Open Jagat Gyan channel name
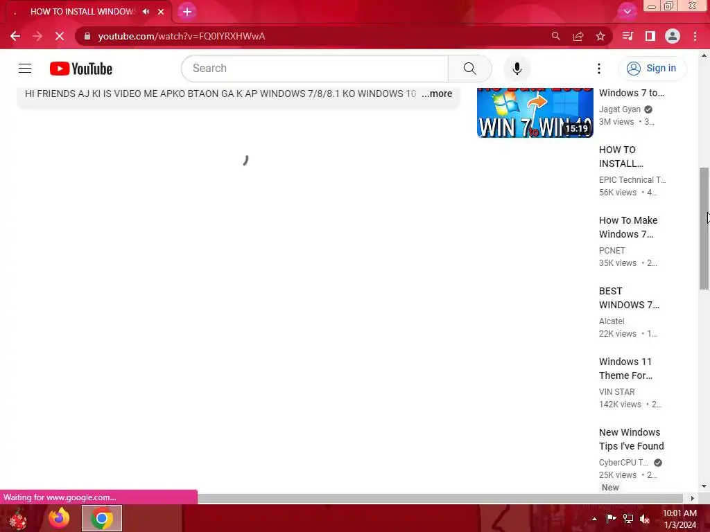 click(619, 109)
